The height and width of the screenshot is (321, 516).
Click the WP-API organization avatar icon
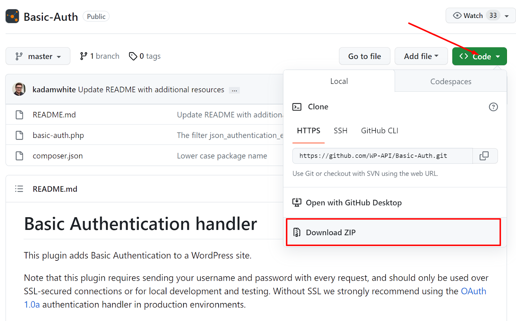tap(12, 16)
